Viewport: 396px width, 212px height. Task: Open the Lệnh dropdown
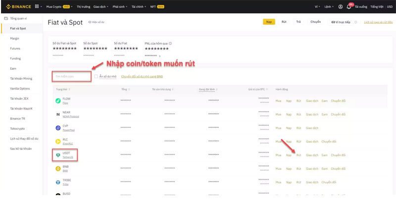pos(329,7)
